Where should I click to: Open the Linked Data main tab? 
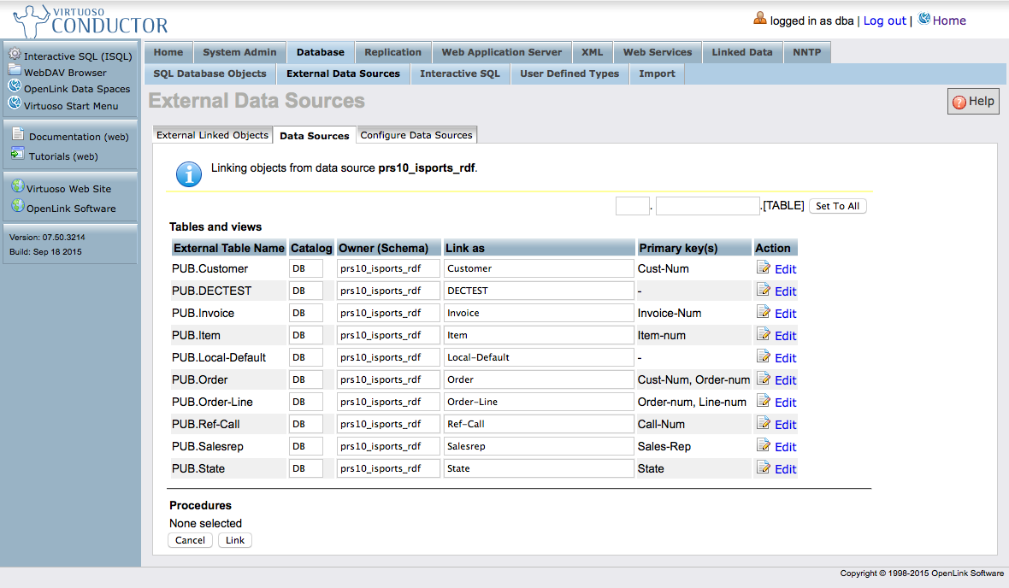741,52
